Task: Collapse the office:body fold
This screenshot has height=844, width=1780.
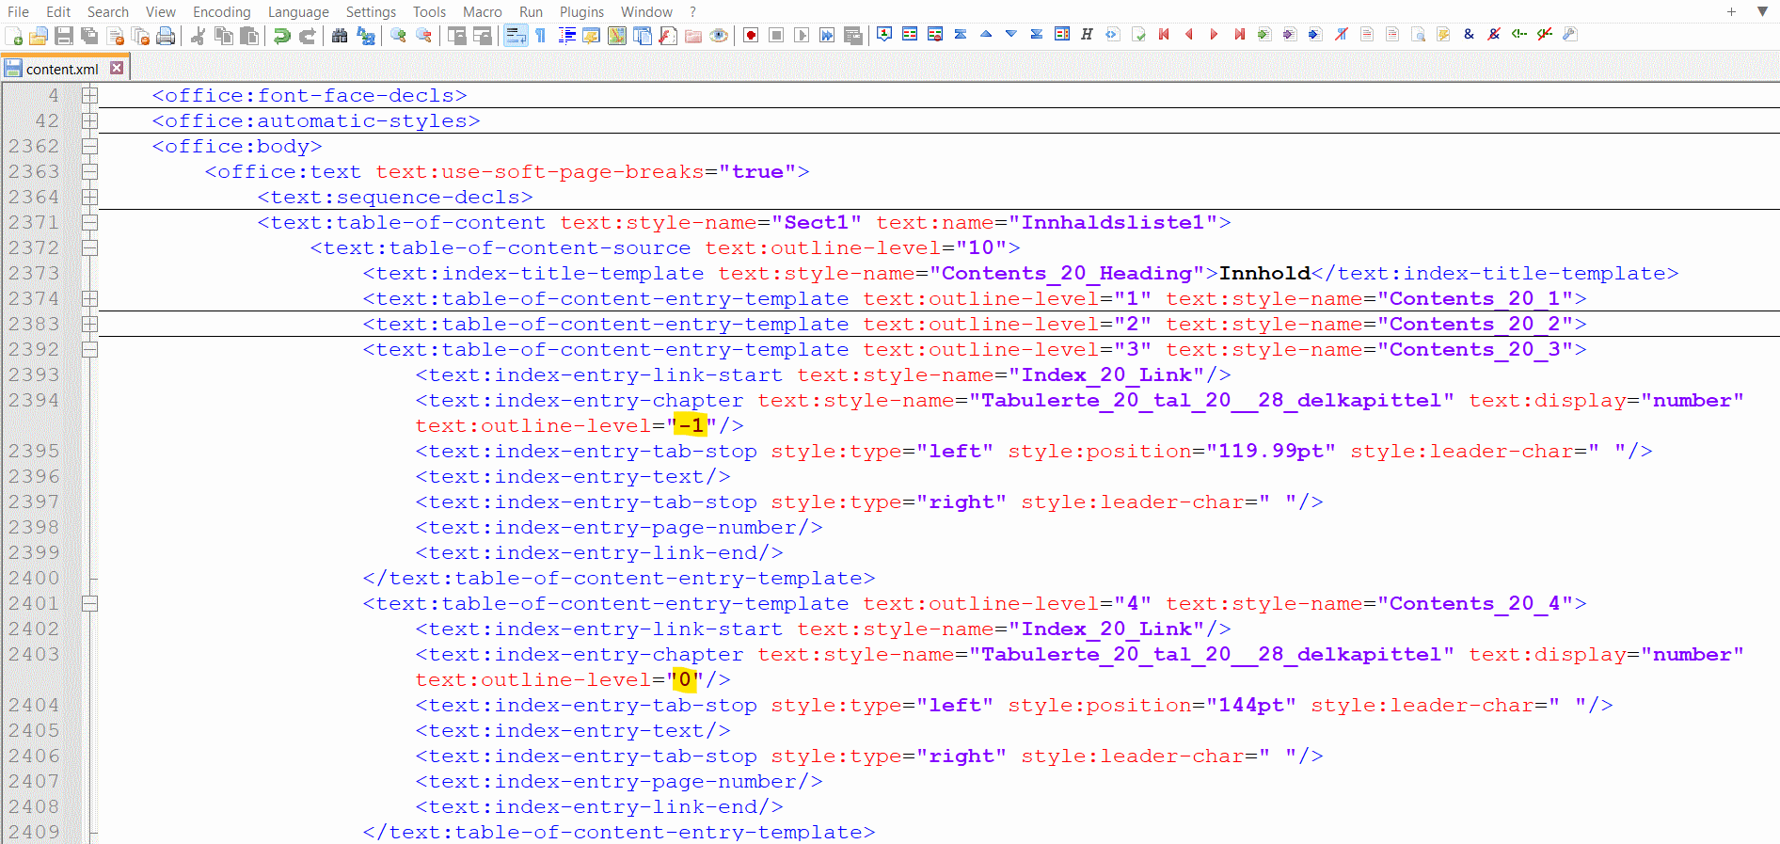Action: [89, 146]
